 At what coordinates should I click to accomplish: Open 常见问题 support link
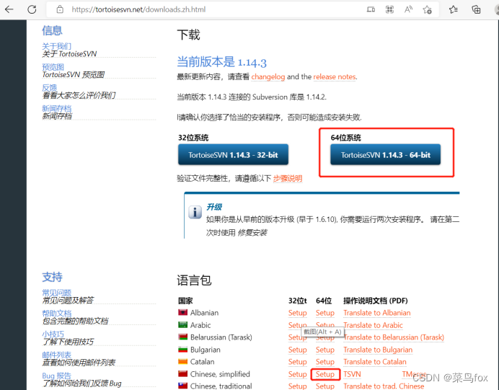click(x=57, y=293)
